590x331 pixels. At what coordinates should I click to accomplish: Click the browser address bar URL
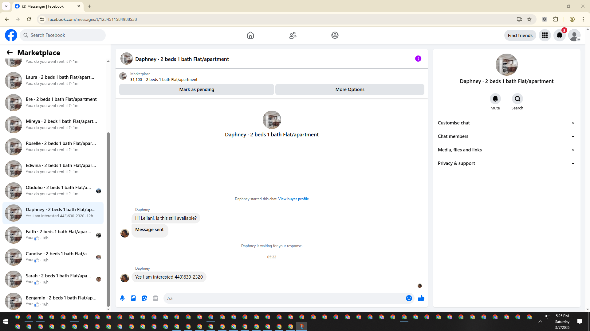point(92,19)
